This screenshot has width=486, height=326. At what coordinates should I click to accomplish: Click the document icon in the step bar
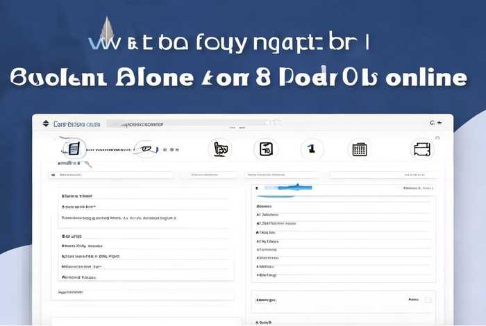73,148
